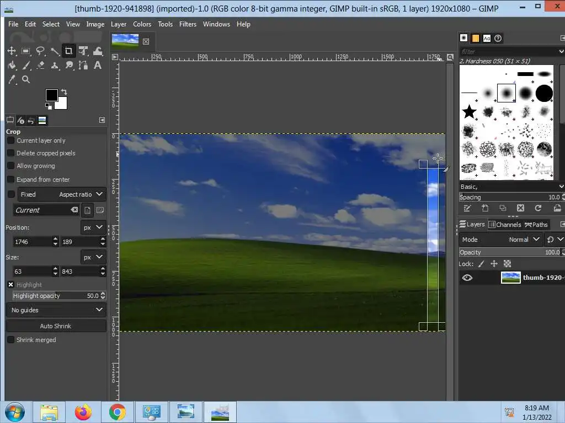Screen dimensions: 565x423
Task: Select the Rectangle Select tool
Action: pos(25,51)
